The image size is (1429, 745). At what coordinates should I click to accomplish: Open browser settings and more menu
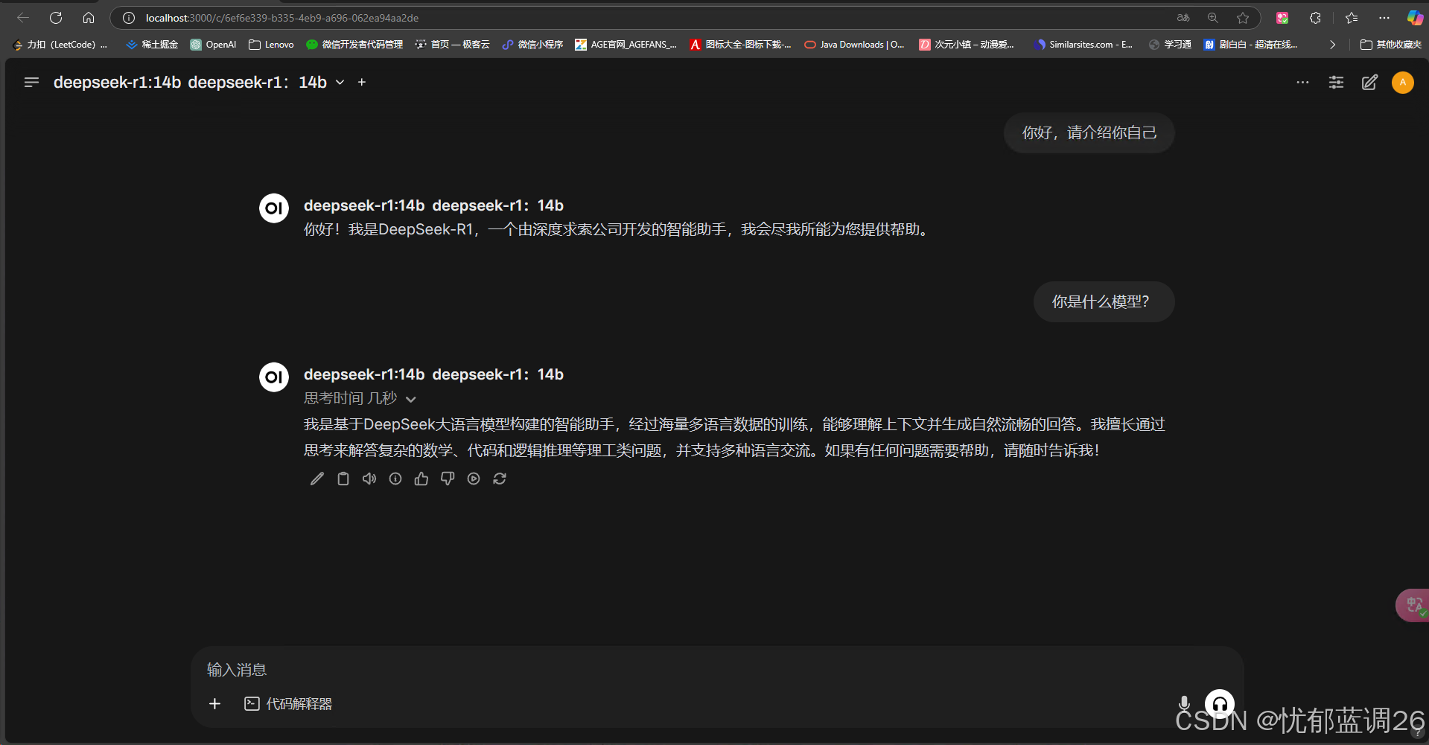[x=1384, y=18]
